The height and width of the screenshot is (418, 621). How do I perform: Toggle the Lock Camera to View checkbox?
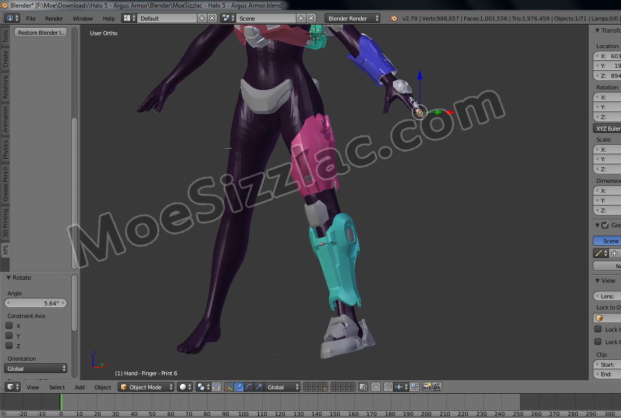[598, 342]
